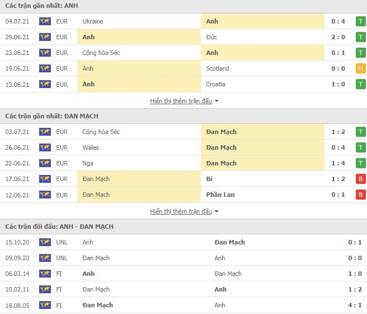Click the green T badge for Anh vs Đức
367x314 pixels.
click(x=361, y=37)
